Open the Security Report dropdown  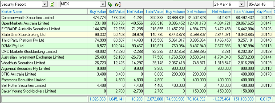tap(45, 4)
